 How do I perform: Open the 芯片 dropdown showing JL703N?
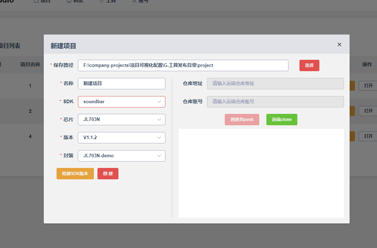(x=121, y=120)
